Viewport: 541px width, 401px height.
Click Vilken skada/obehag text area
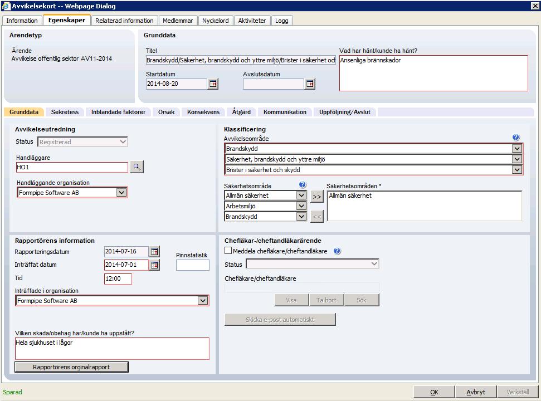(x=112, y=349)
